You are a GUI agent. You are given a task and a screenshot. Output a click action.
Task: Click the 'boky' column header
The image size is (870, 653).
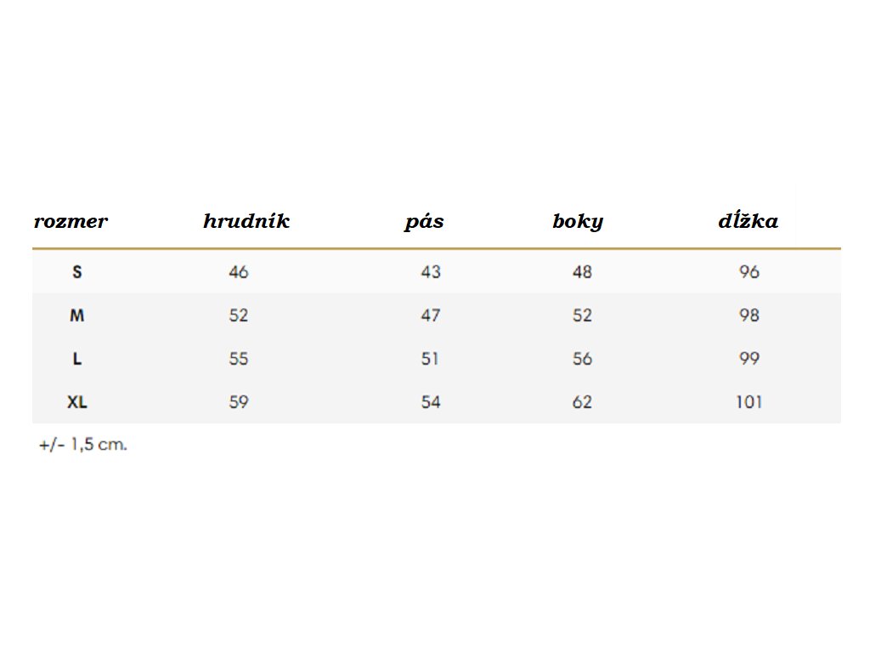(578, 222)
